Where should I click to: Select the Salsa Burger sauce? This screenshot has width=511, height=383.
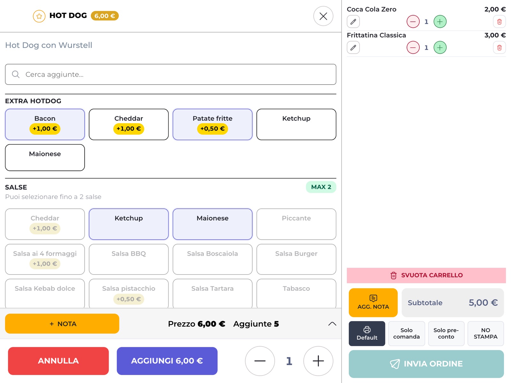pyautogui.click(x=296, y=259)
